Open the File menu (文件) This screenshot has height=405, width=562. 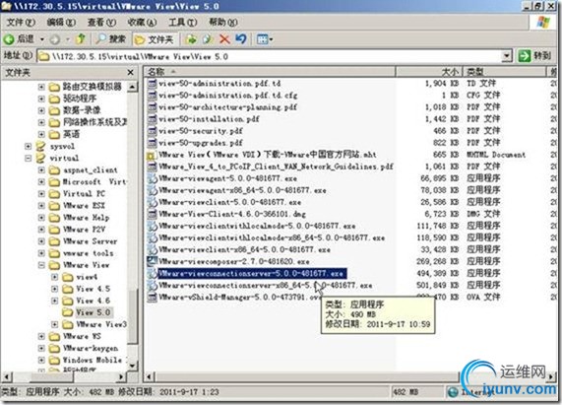pyautogui.click(x=21, y=23)
